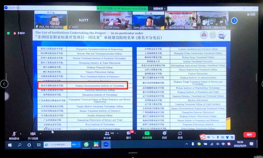Click Zoom app icon in taskbar

[x=106, y=144]
